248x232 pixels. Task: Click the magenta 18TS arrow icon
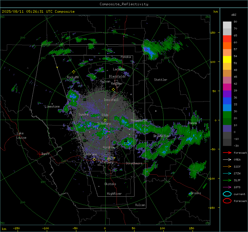(227, 187)
